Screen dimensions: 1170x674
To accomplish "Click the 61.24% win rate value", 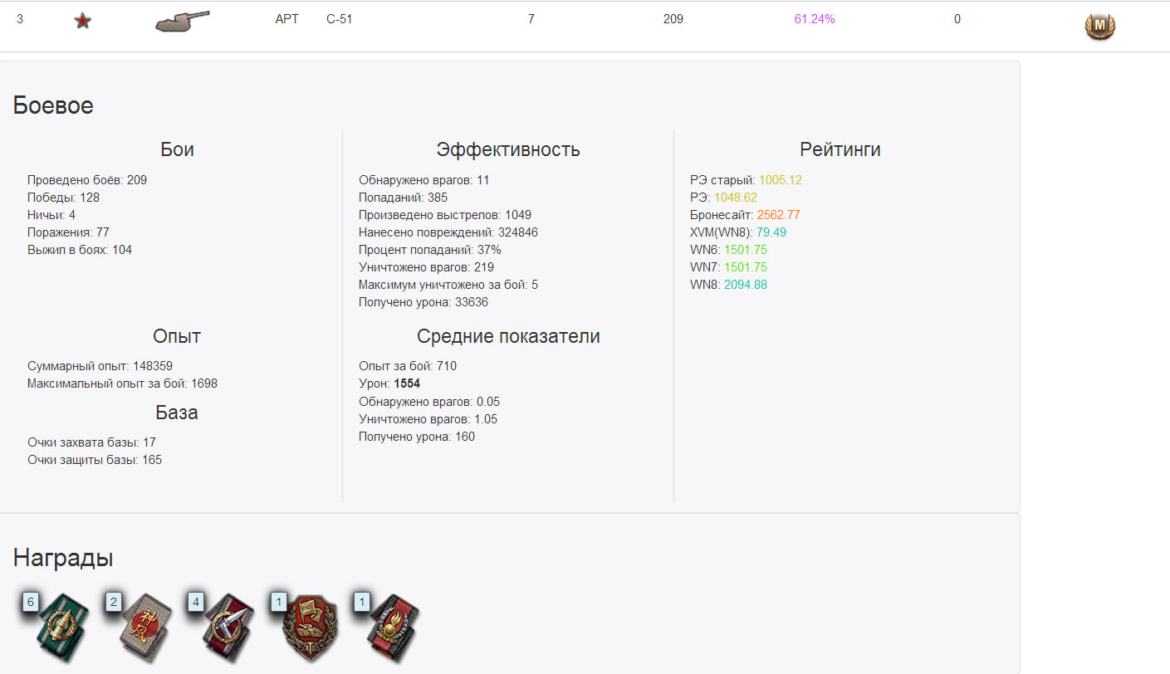I will (x=815, y=19).
